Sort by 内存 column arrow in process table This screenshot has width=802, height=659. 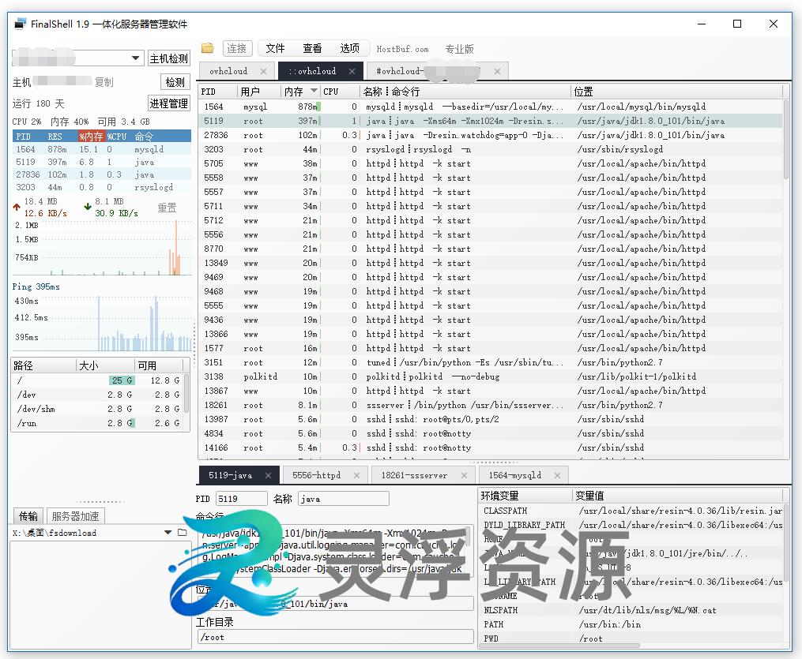(x=314, y=91)
